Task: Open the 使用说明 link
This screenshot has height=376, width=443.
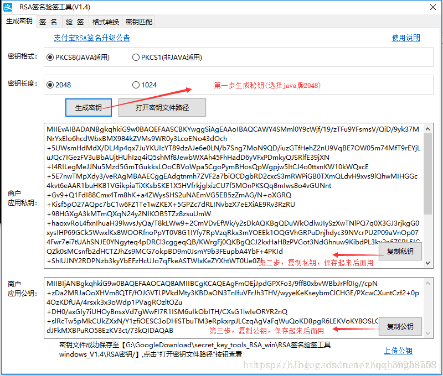Action: [406, 38]
